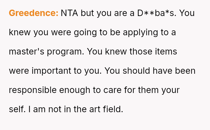This screenshot has width=210, height=130.
Task: Click the word "your" ending the fifth line
Action: click(170, 90)
